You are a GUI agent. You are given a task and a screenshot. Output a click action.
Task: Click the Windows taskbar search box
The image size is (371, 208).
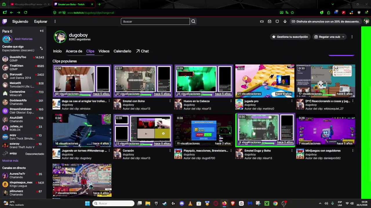[113, 203]
